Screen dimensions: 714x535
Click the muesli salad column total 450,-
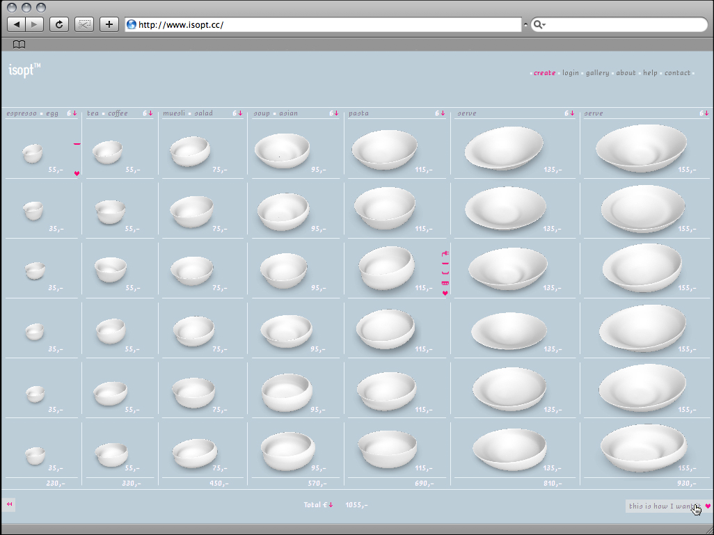coord(219,484)
